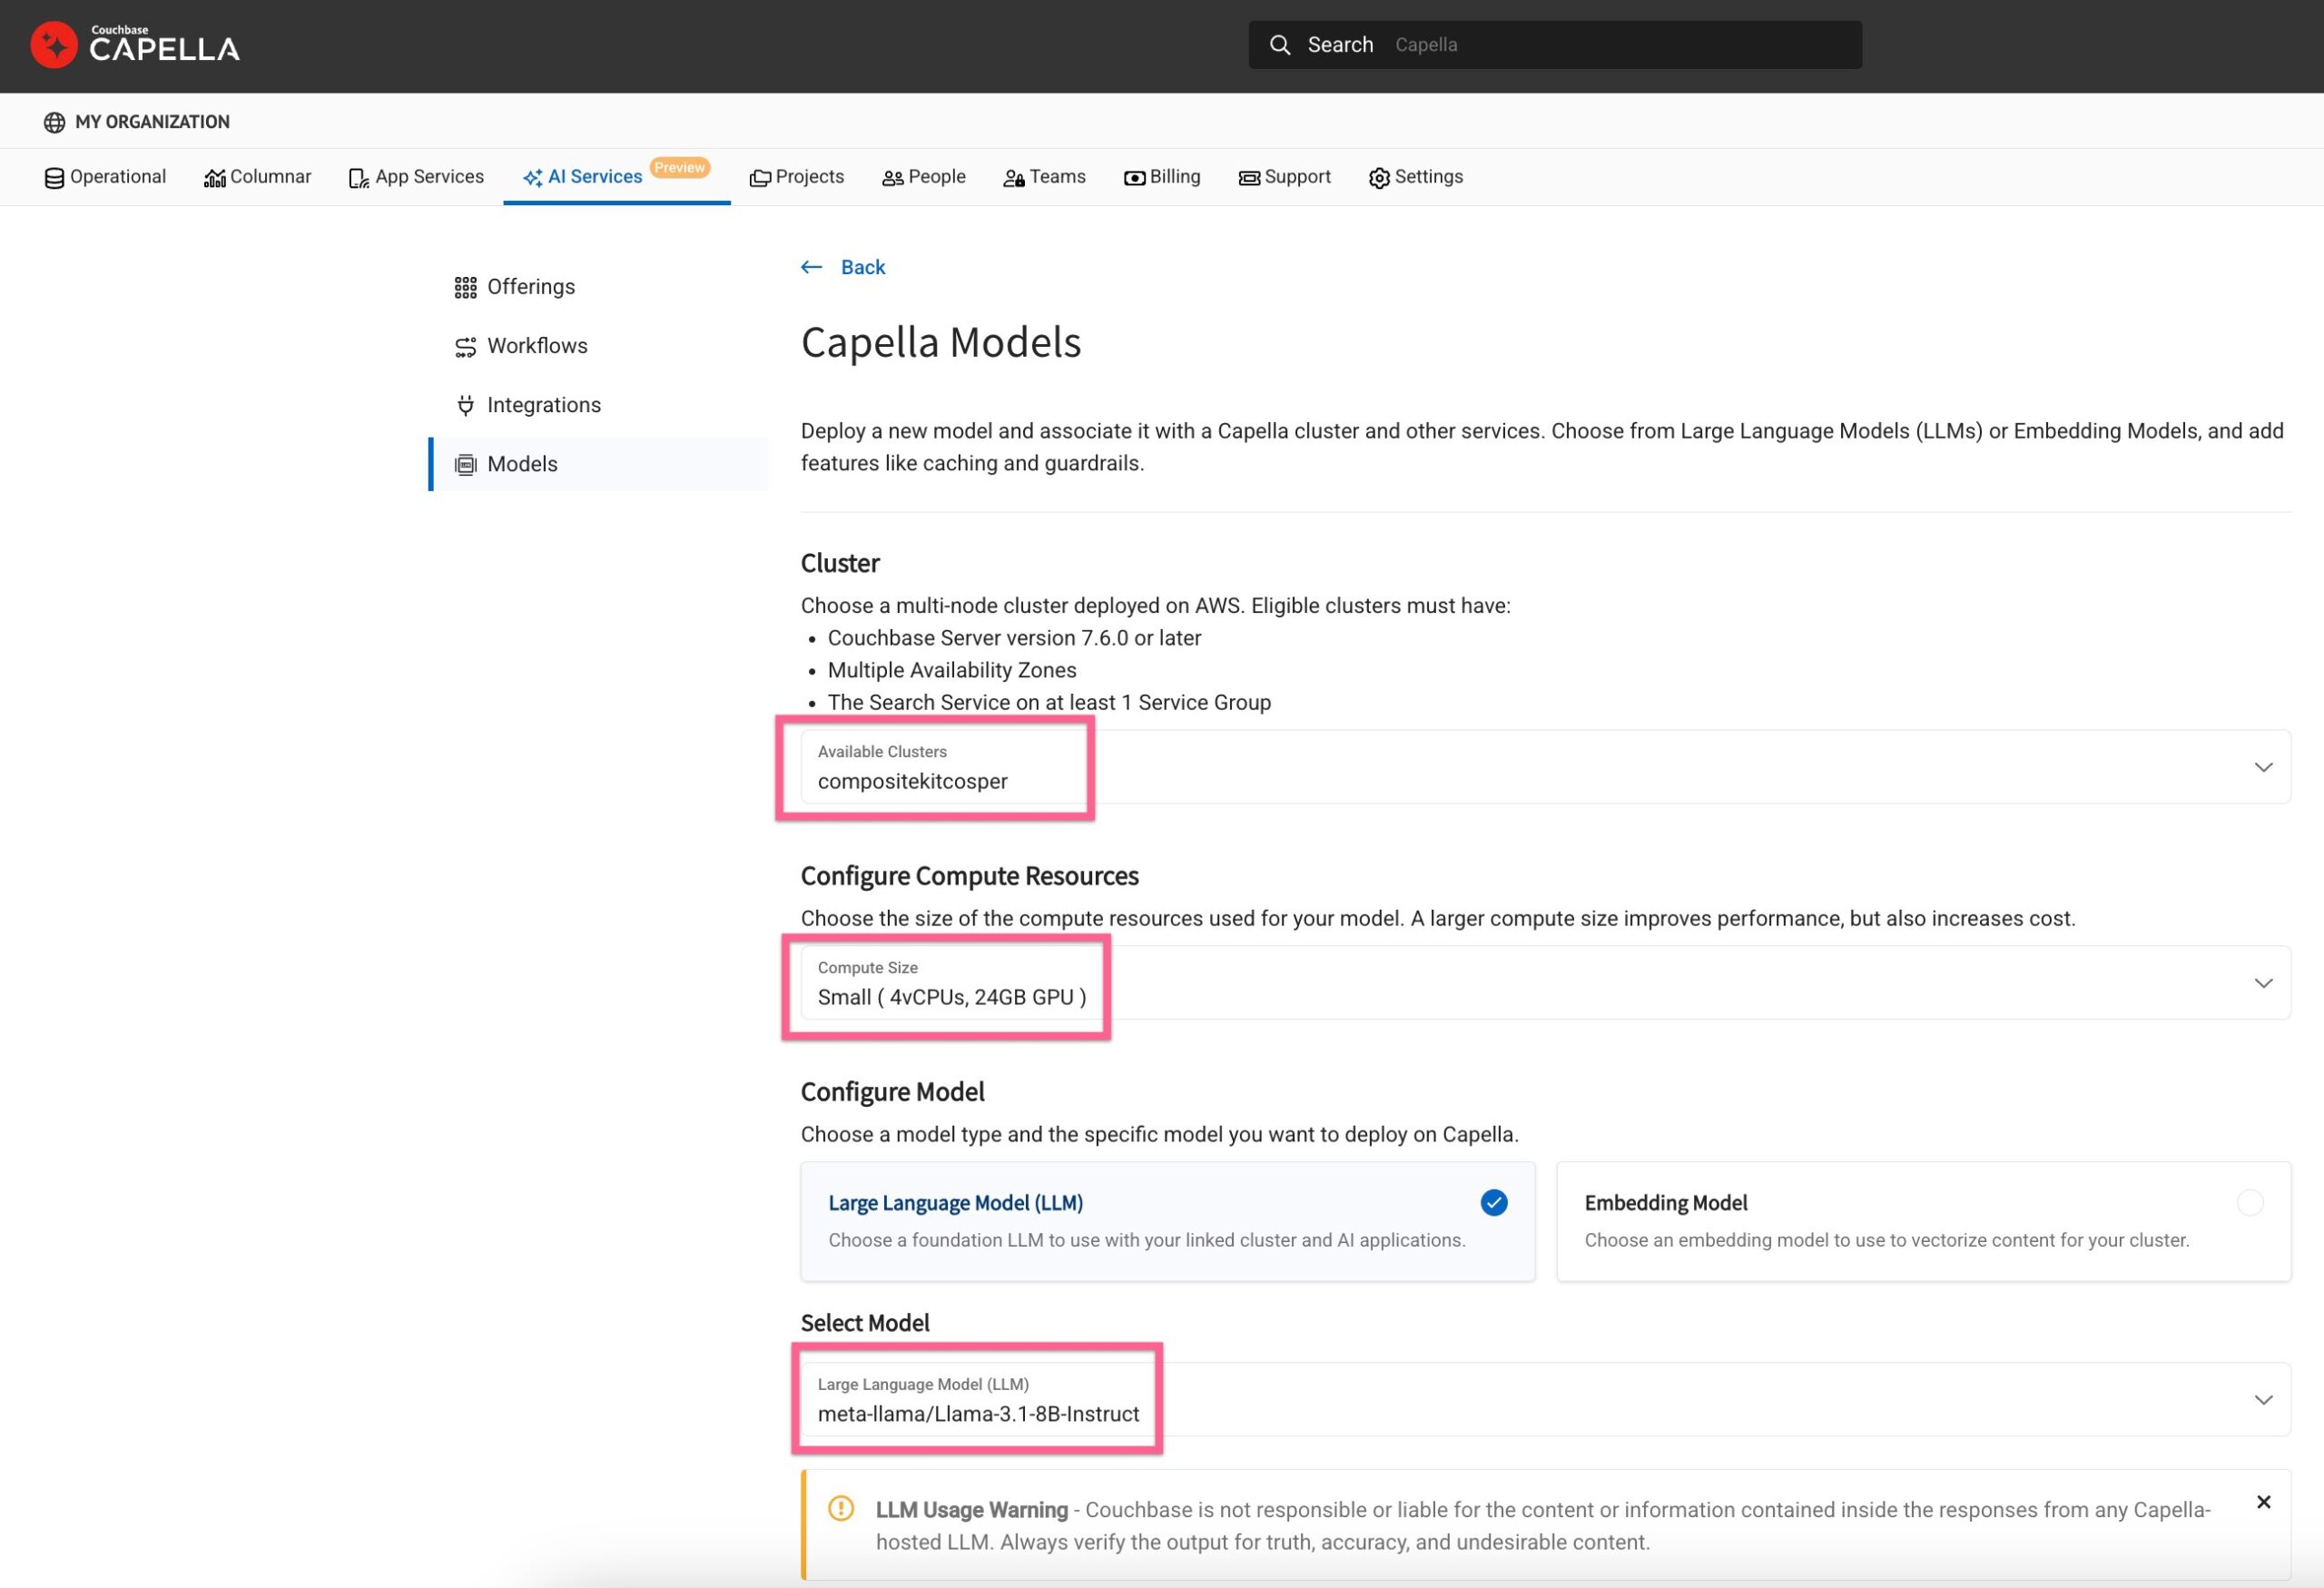
Task: Click the search magnifier icon
Action: pos(1279,45)
